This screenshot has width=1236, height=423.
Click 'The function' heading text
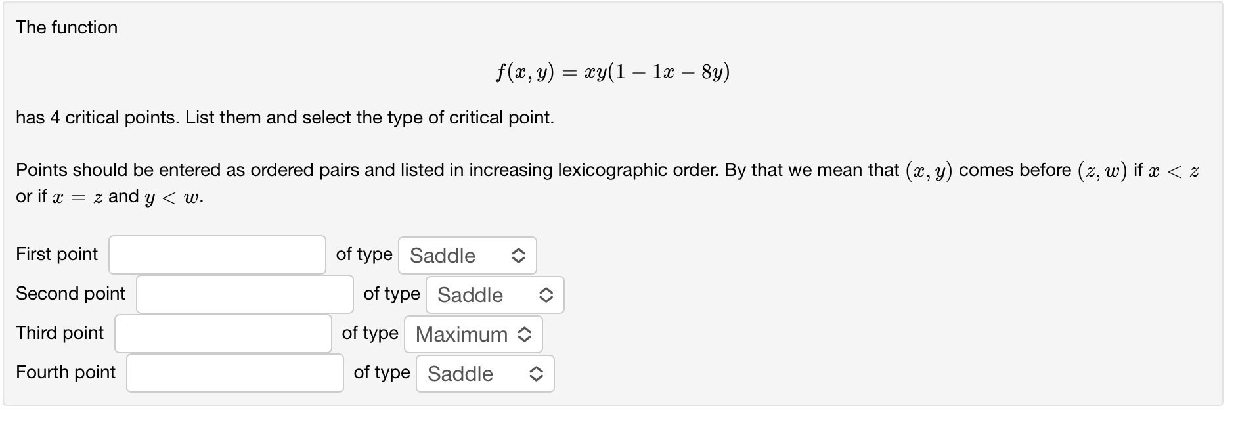[x=67, y=28]
